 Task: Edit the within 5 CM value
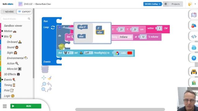coord(160,28)
